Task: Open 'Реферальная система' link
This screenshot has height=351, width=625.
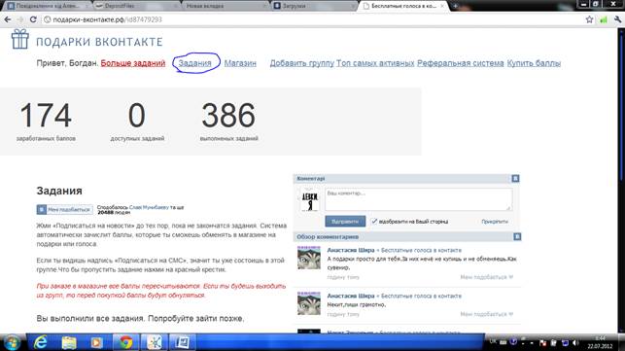Action: [461, 63]
